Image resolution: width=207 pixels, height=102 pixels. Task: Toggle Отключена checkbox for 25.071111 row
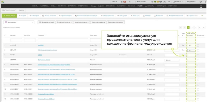pyautogui.click(x=198, y=60)
